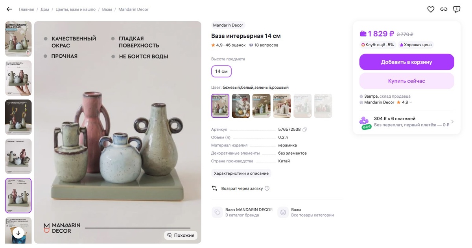Select the second color variant swatch
Viewport: 472px width, 248px height.
(241, 106)
